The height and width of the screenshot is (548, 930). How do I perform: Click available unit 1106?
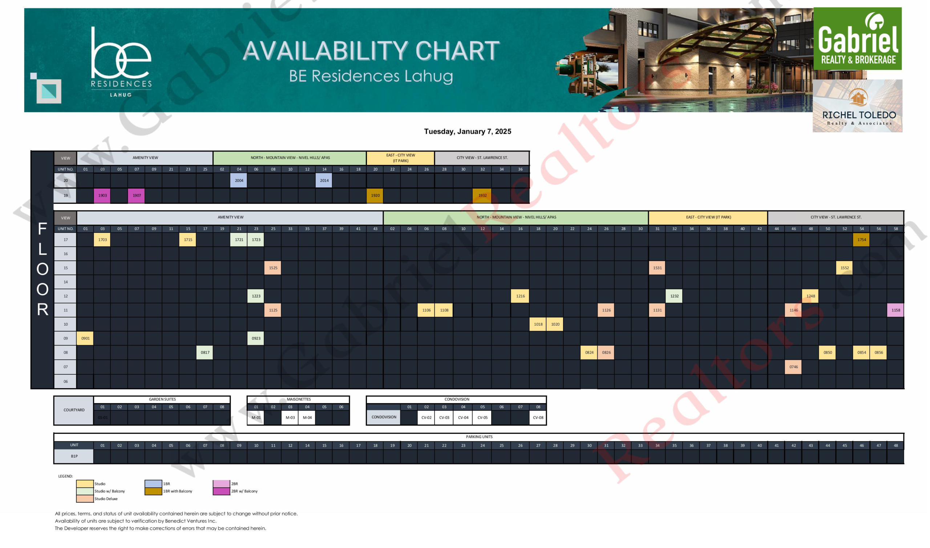click(426, 310)
